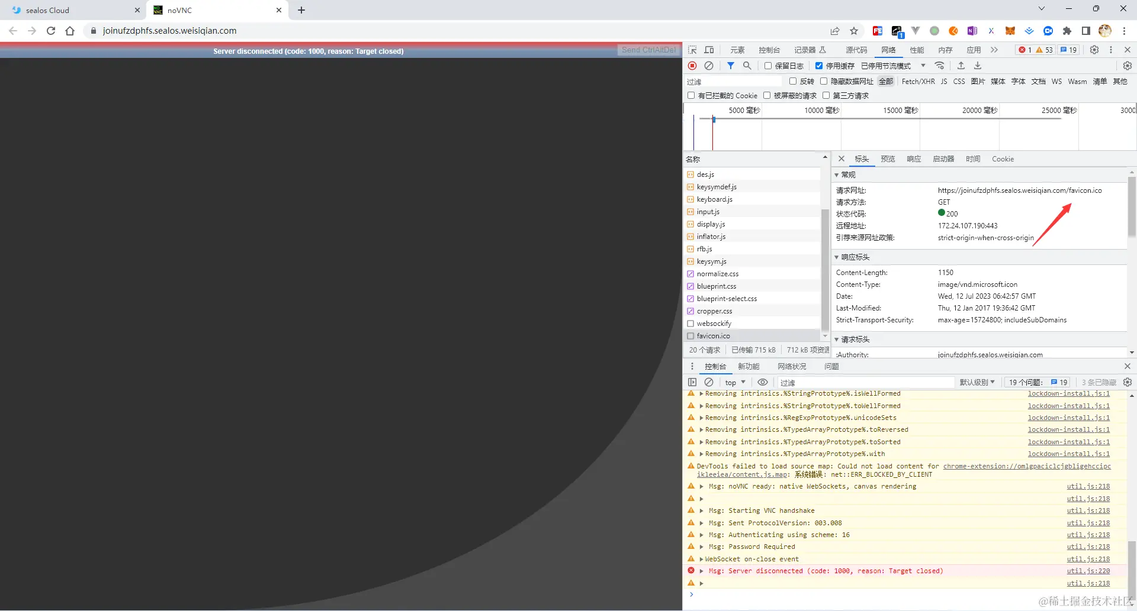Screen dimensions: 1137x611
Task: Click the console 过滤 filter input
Action: click(866, 382)
